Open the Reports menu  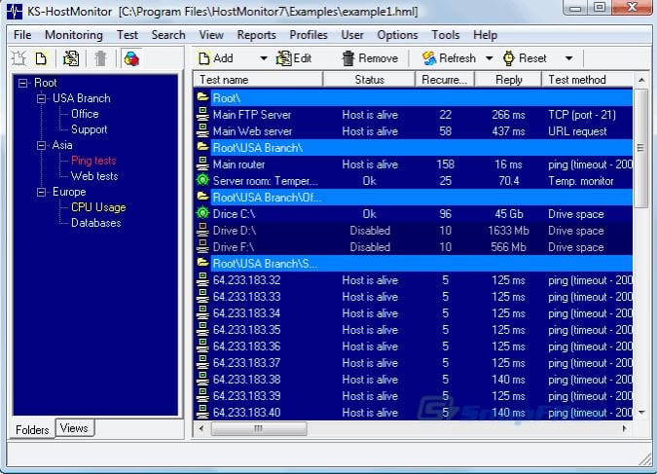pyautogui.click(x=256, y=35)
